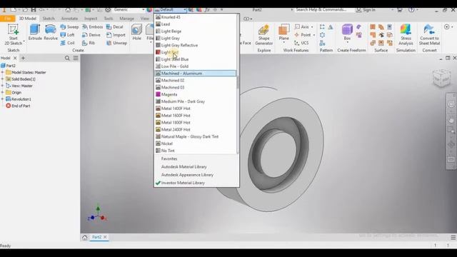Choose Lead from the appearance list
The height and width of the screenshot is (257, 457).
[x=195, y=24]
